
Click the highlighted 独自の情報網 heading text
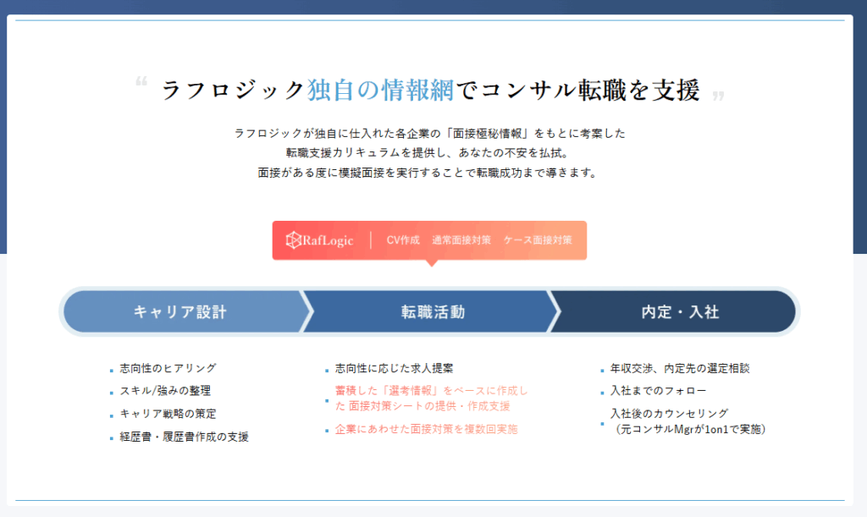381,90
